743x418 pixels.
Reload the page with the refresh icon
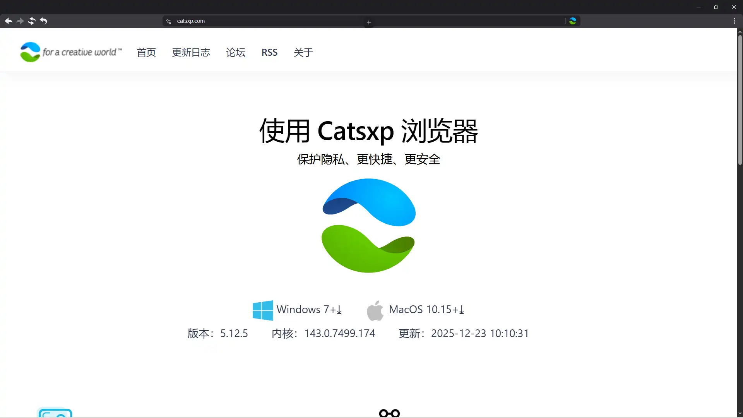click(x=31, y=21)
